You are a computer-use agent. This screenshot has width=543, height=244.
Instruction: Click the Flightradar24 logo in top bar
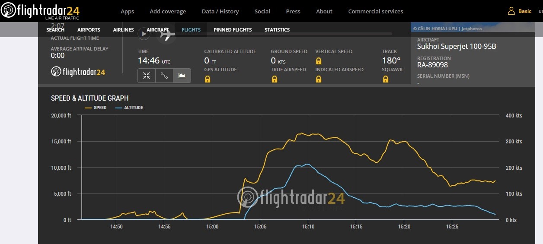[x=40, y=11]
